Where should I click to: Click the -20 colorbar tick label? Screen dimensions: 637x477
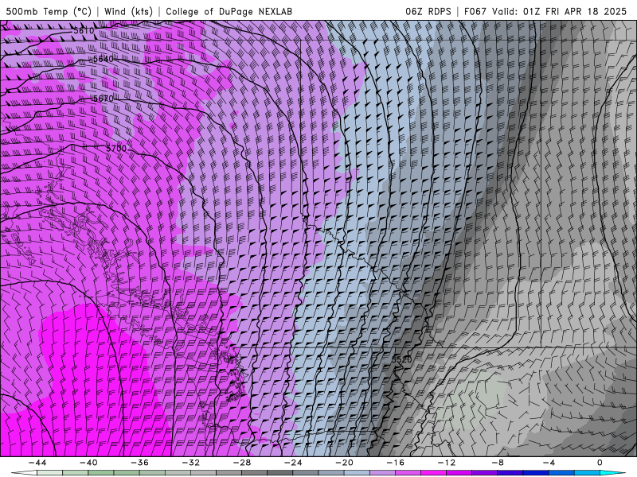pyautogui.click(x=344, y=463)
